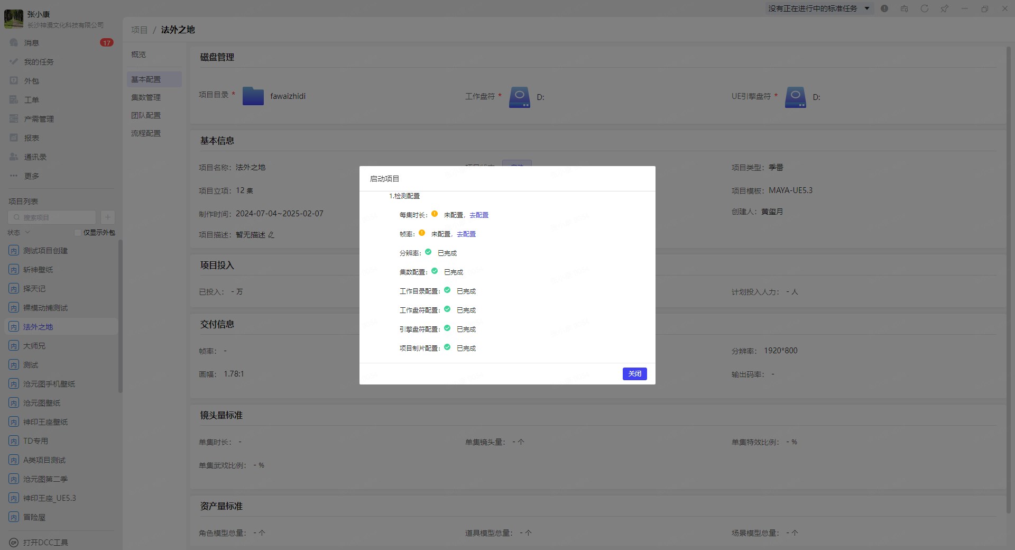Click the 工作盘符 disk drive icon
Screen dimensions: 1015x550
point(519,97)
